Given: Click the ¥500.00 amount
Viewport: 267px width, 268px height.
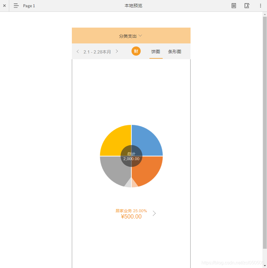Looking at the screenshot, I should [x=131, y=217].
